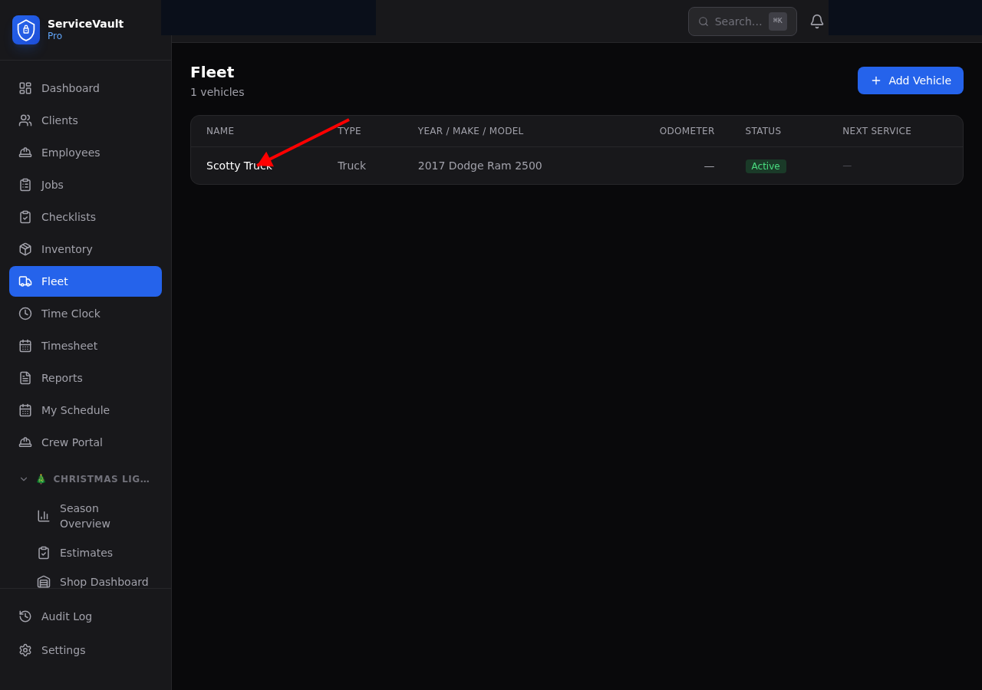This screenshot has width=982, height=690.
Task: Go to Jobs in sidebar
Action: pos(52,185)
